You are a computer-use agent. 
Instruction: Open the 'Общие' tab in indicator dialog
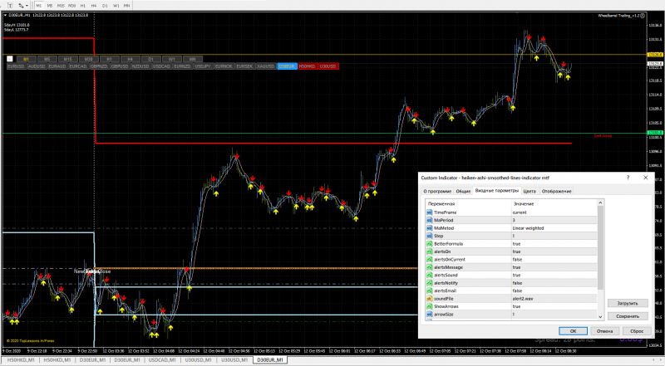[x=463, y=192]
